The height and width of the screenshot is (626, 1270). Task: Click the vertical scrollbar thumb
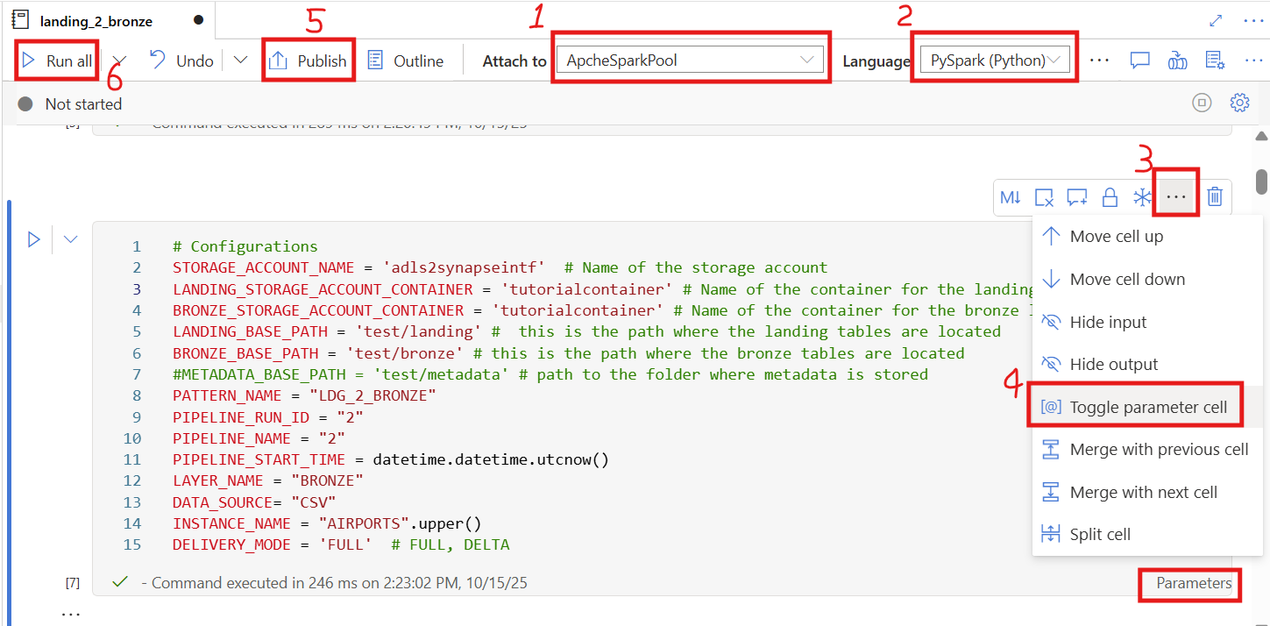pos(1261,181)
